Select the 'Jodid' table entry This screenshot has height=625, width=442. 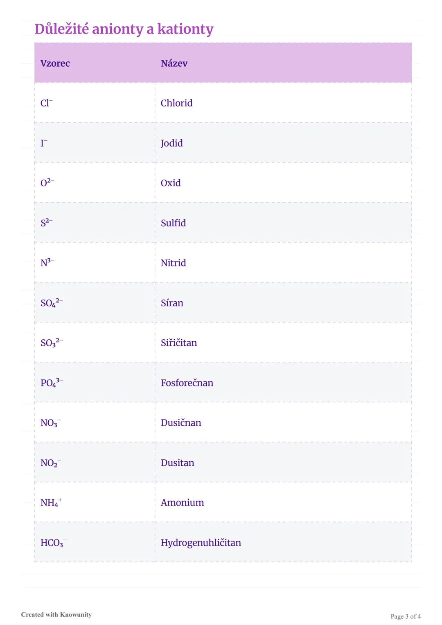171,143
